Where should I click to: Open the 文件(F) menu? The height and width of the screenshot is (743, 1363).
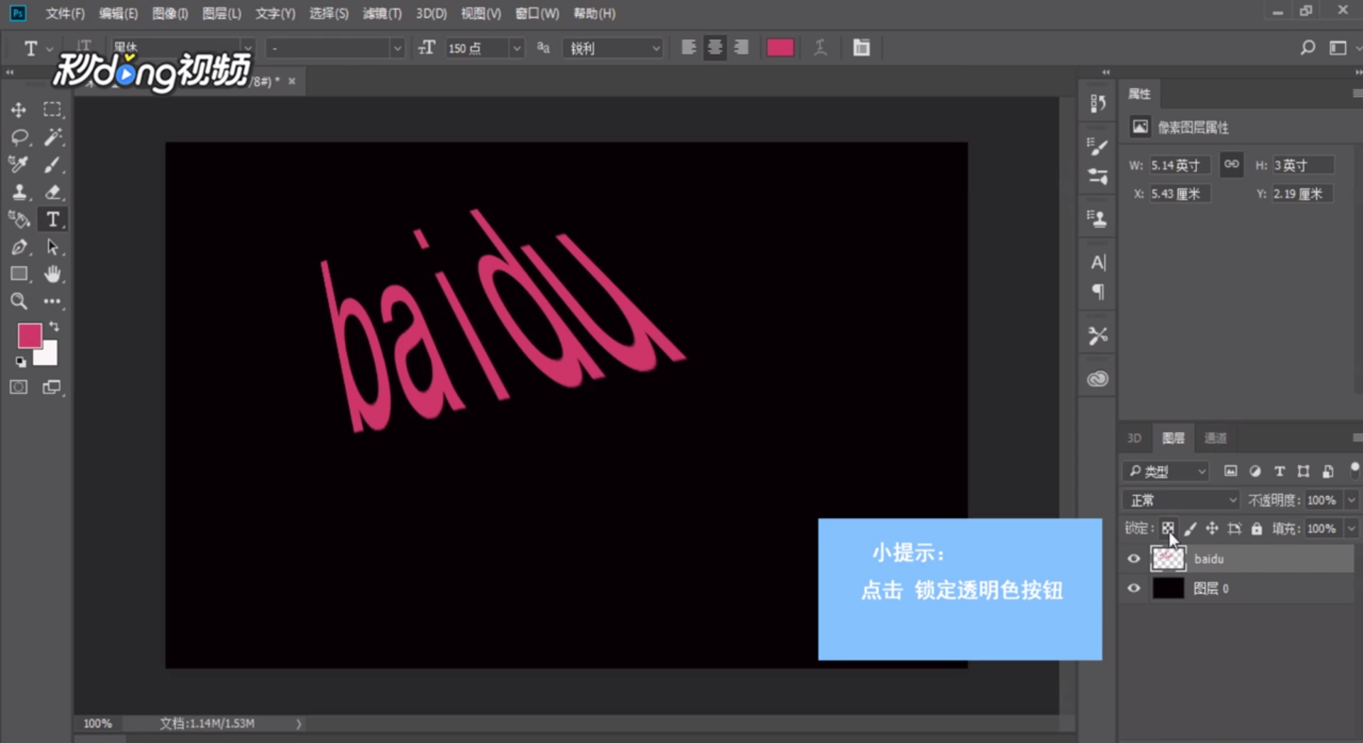click(x=65, y=13)
